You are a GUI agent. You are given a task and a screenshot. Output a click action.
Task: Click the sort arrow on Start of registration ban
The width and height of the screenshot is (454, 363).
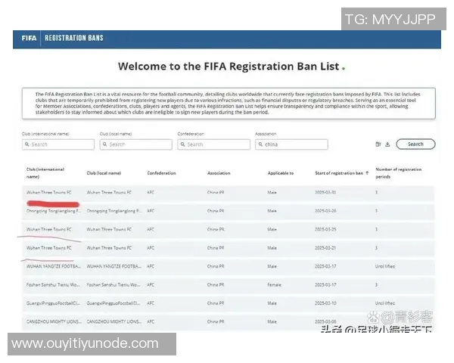368,173
